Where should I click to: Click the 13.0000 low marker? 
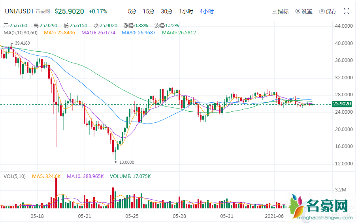pyautogui.click(x=126, y=162)
